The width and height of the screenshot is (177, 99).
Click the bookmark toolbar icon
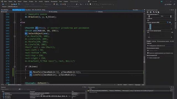pyautogui.click(x=90, y=4)
